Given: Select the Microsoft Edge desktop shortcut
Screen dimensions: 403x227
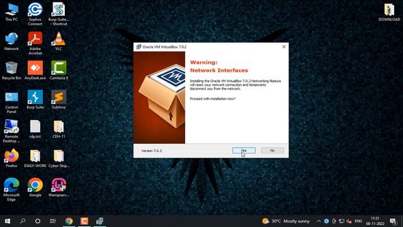Looking at the screenshot, I should [x=11, y=189].
